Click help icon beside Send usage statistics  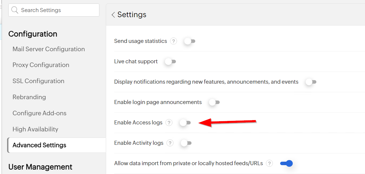click(x=174, y=41)
